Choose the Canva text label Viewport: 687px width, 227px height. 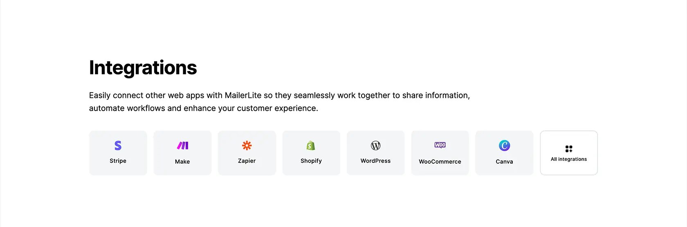504,162
